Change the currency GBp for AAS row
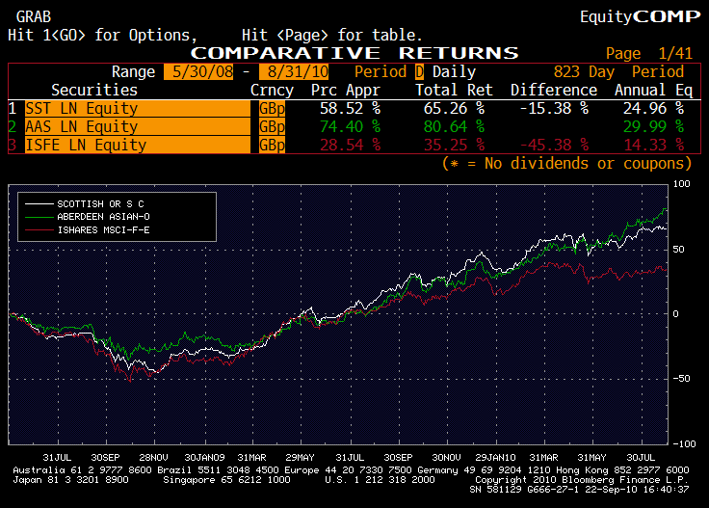The image size is (709, 508). (273, 126)
